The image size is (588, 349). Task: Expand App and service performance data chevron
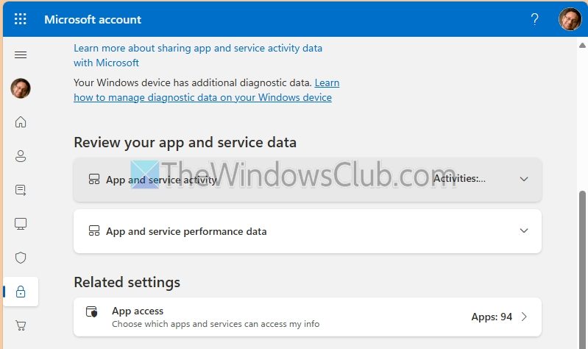[x=524, y=230]
